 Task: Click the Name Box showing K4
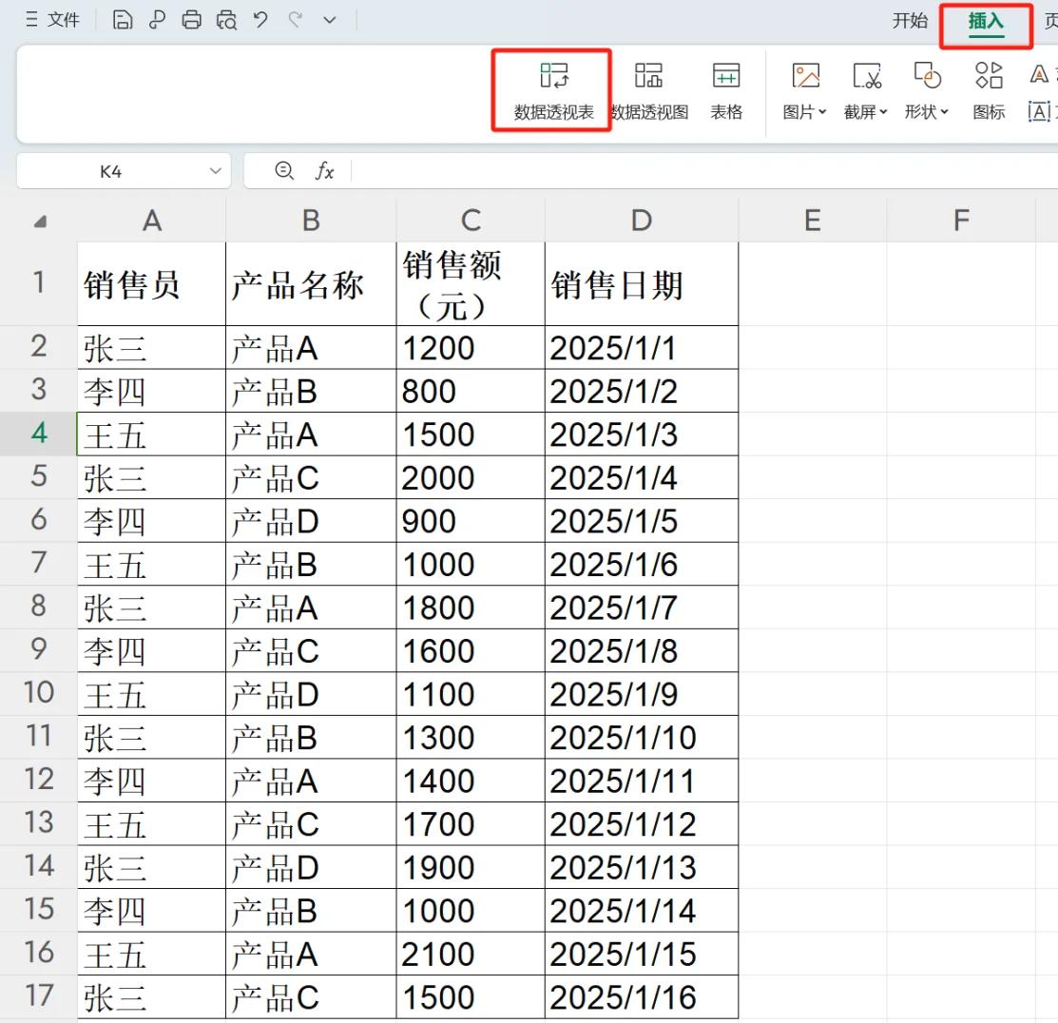click(x=111, y=171)
